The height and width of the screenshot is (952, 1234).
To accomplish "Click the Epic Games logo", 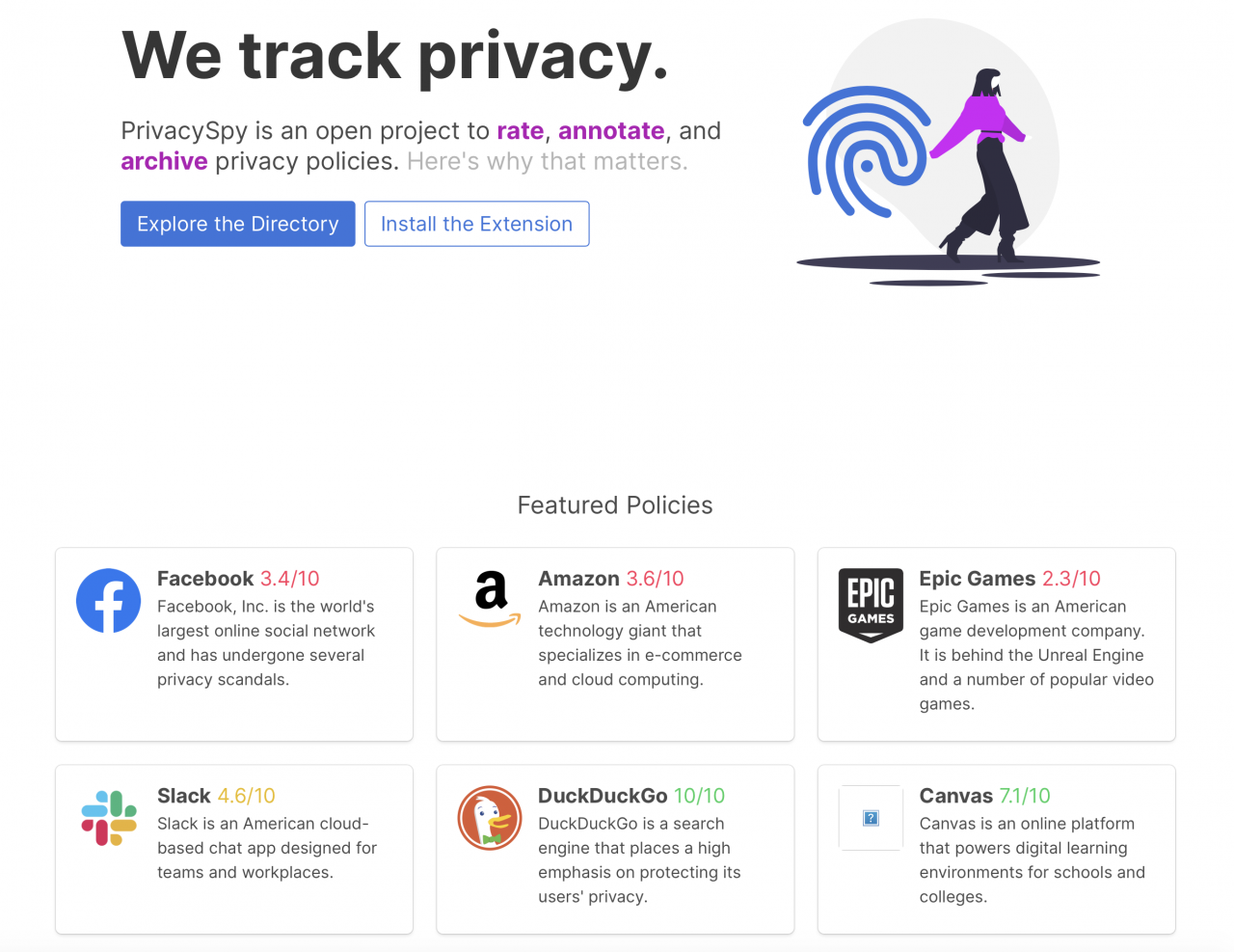I will tap(871, 605).
